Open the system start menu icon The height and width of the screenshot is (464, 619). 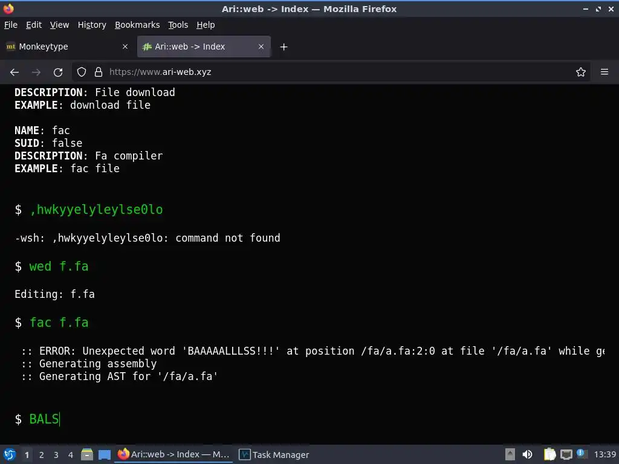click(10, 454)
